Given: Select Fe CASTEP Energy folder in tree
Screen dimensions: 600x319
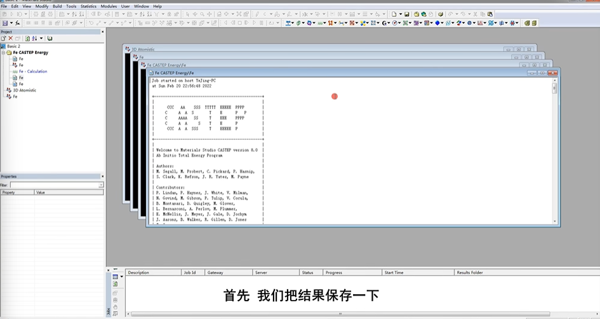Looking at the screenshot, I should [x=30, y=53].
